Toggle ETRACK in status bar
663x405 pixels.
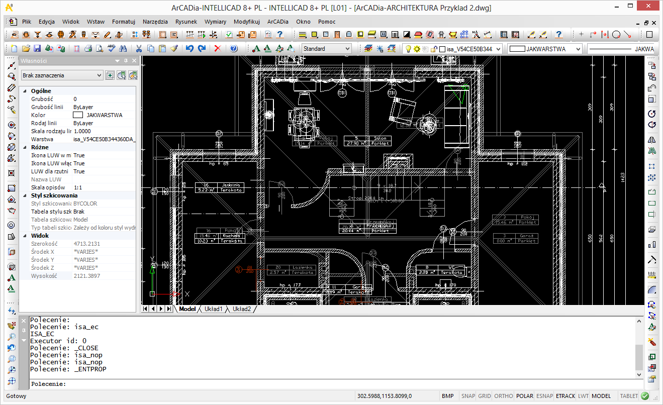coord(565,396)
